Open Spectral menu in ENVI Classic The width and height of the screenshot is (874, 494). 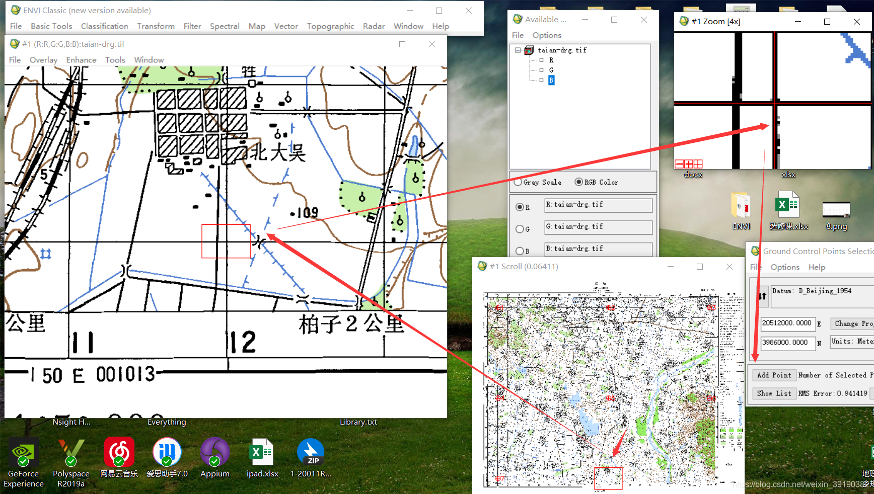(225, 26)
